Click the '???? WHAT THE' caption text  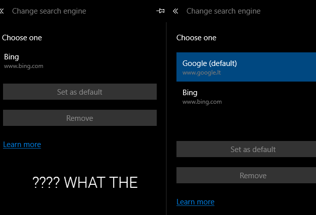(85, 182)
